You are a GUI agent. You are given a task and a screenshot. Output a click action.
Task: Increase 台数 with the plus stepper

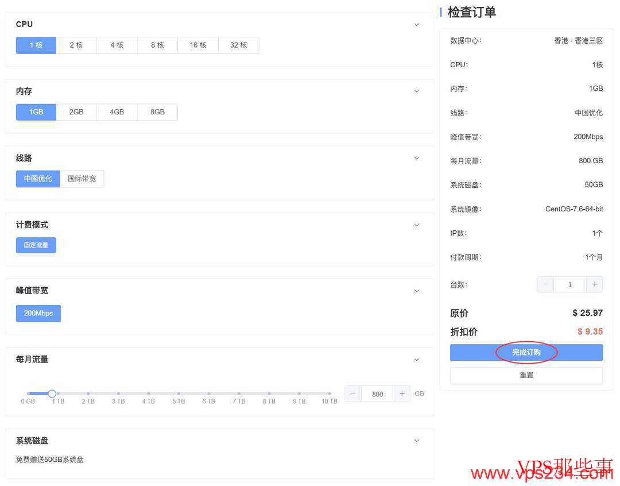[x=594, y=284]
